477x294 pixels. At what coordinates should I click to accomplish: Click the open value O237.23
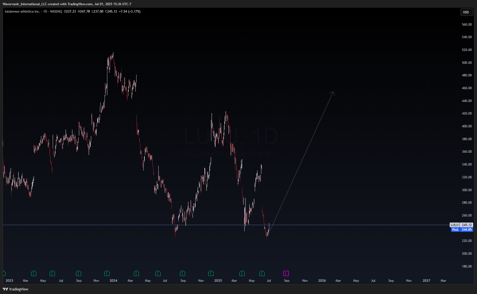point(70,11)
